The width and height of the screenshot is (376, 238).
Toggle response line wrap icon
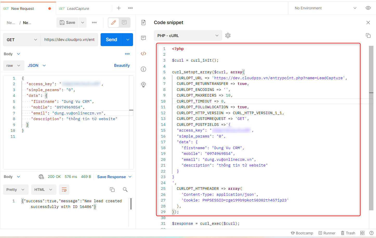click(x=64, y=190)
